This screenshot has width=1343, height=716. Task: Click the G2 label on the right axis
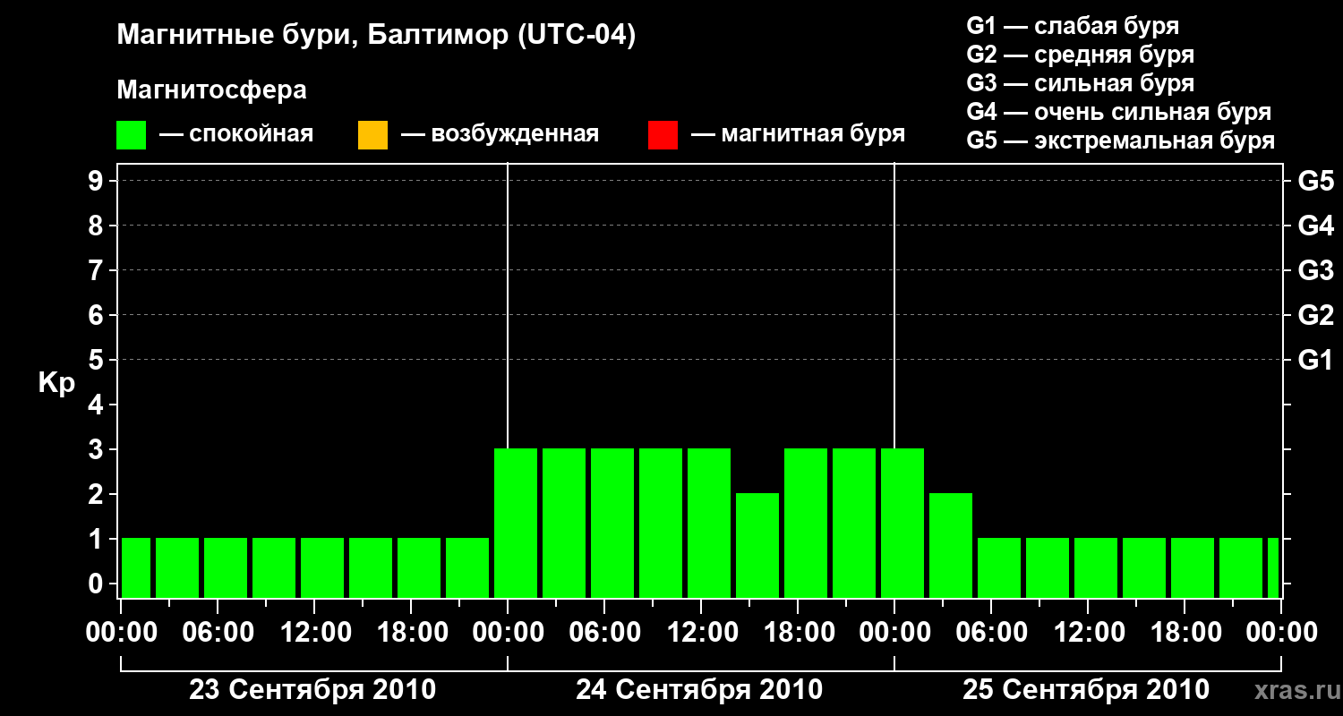point(1315,315)
